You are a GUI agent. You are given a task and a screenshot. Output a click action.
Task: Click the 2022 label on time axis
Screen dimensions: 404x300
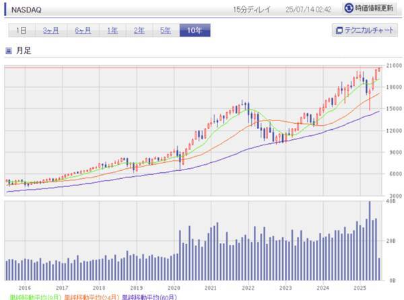pos(248,287)
